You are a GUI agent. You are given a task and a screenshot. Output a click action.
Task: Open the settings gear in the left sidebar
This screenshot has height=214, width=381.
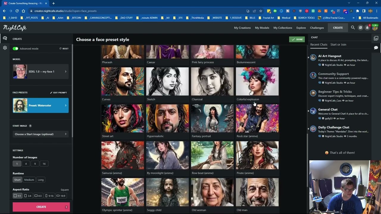pyautogui.click(x=5, y=48)
